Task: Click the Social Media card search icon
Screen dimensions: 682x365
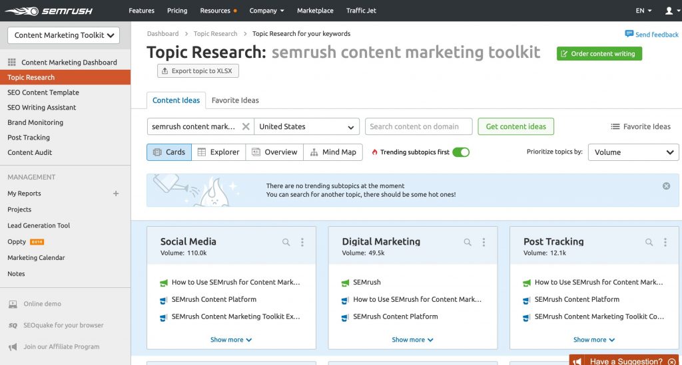Action: click(286, 242)
